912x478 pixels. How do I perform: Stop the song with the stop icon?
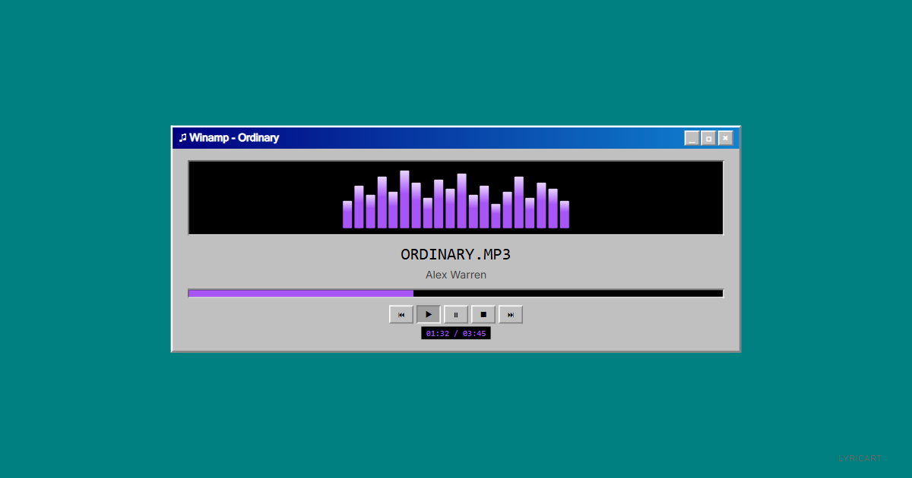[483, 314]
